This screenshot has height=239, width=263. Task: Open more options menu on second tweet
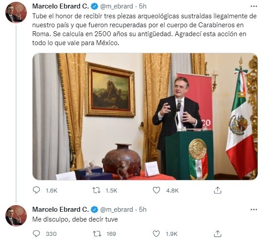[x=254, y=210]
